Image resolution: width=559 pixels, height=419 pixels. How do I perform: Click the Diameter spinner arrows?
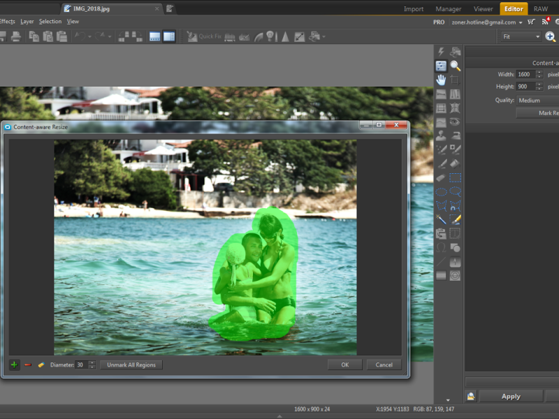(92, 365)
